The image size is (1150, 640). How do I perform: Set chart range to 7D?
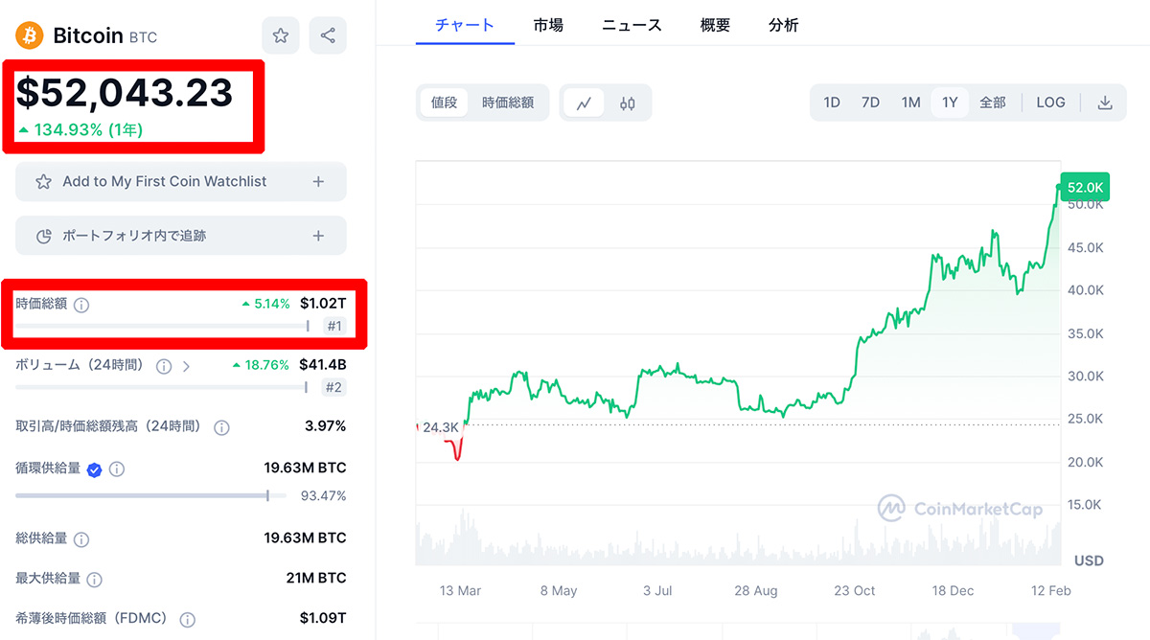pyautogui.click(x=870, y=103)
